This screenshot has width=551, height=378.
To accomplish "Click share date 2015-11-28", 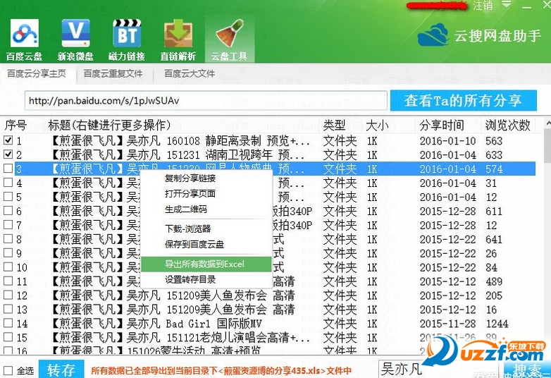I will (x=447, y=324).
